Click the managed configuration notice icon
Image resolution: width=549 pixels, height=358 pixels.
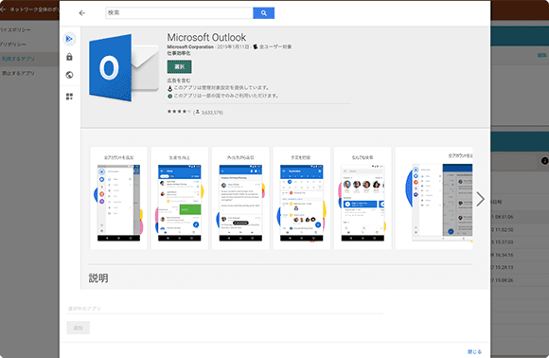169,88
